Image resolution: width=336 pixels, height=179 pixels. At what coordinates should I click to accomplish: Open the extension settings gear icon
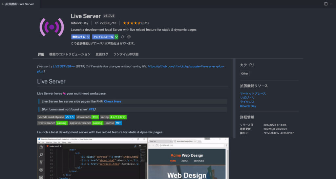pyautogui.click(x=129, y=37)
